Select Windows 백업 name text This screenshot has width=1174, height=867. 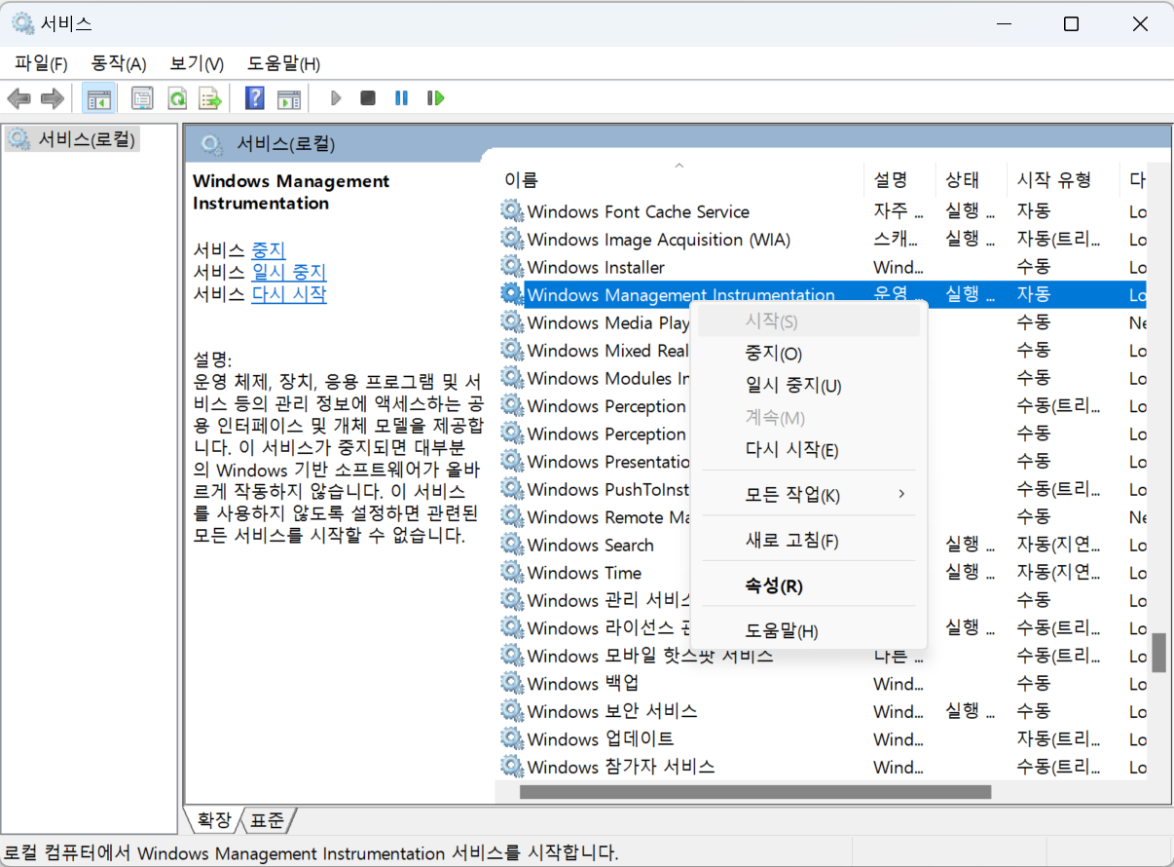(x=583, y=684)
